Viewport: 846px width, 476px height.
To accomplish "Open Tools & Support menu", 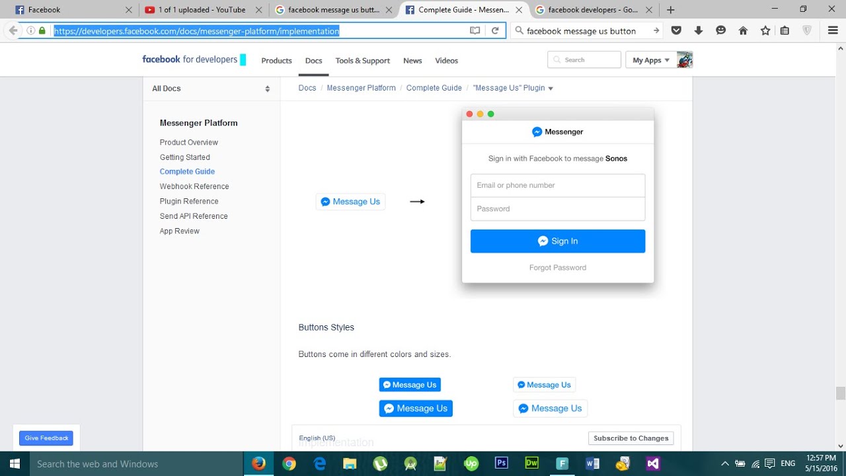I will coord(363,60).
